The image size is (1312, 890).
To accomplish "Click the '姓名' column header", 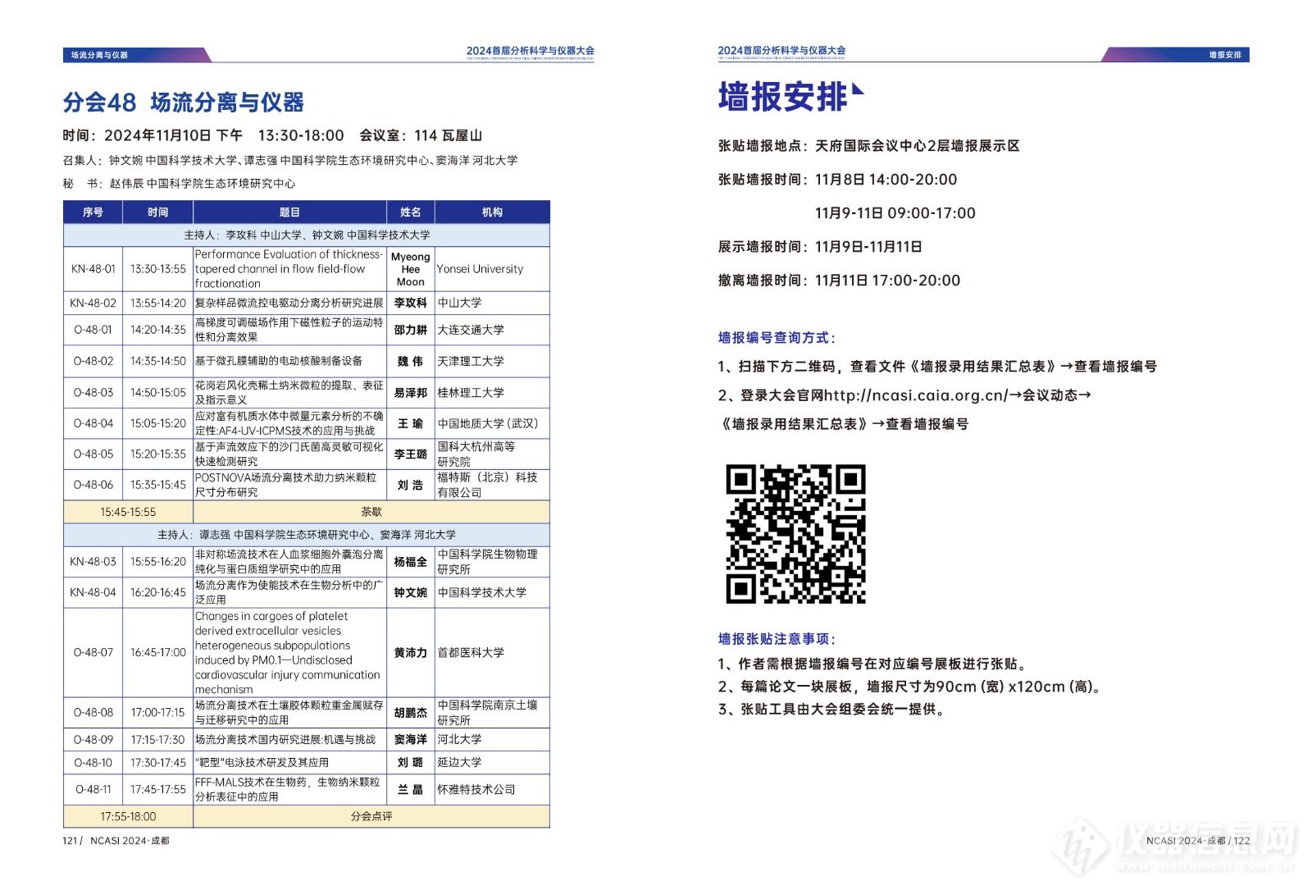I will coord(411,212).
